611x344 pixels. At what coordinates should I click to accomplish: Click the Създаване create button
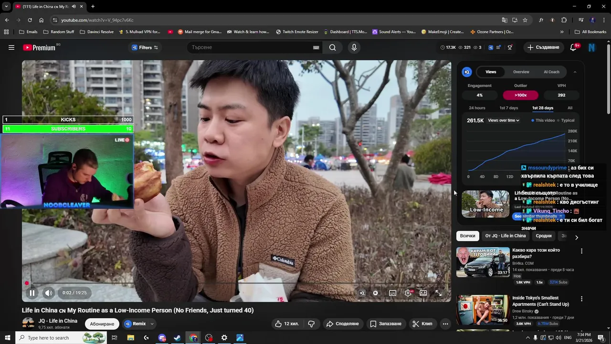click(543, 47)
